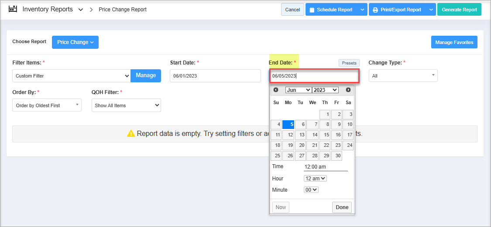Click the warning icon in empty report message

(x=131, y=134)
